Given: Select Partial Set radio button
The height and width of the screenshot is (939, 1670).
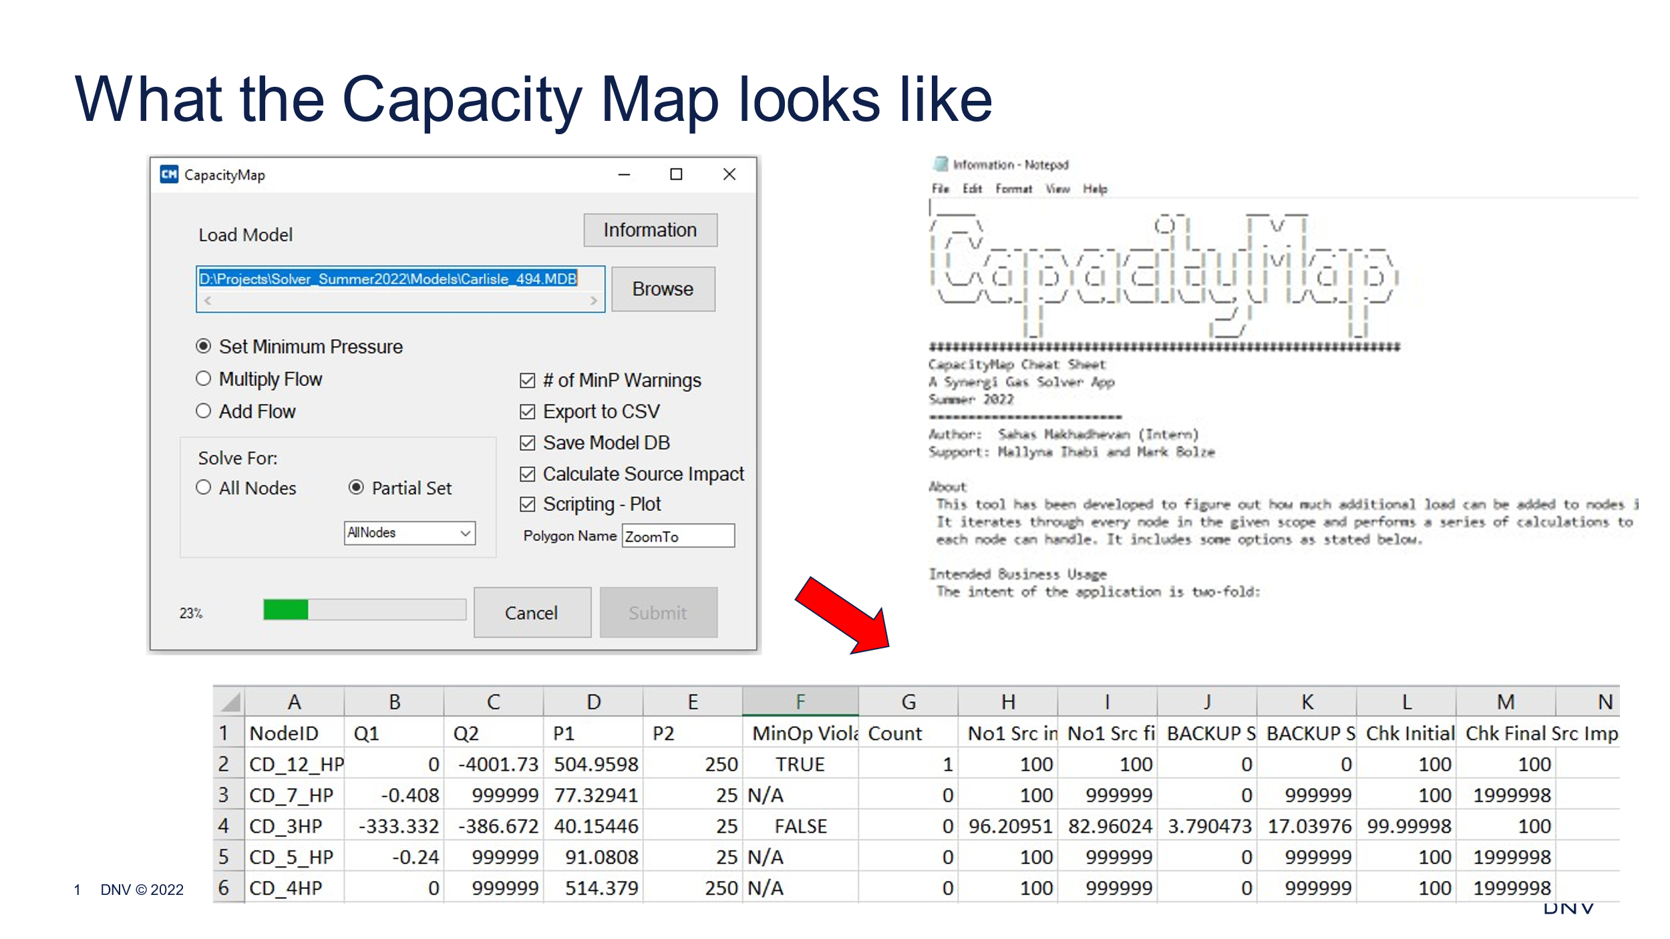Looking at the screenshot, I should pos(356,488).
